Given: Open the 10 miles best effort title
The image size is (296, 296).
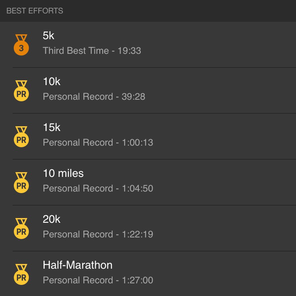Looking at the screenshot, I should click(63, 173).
